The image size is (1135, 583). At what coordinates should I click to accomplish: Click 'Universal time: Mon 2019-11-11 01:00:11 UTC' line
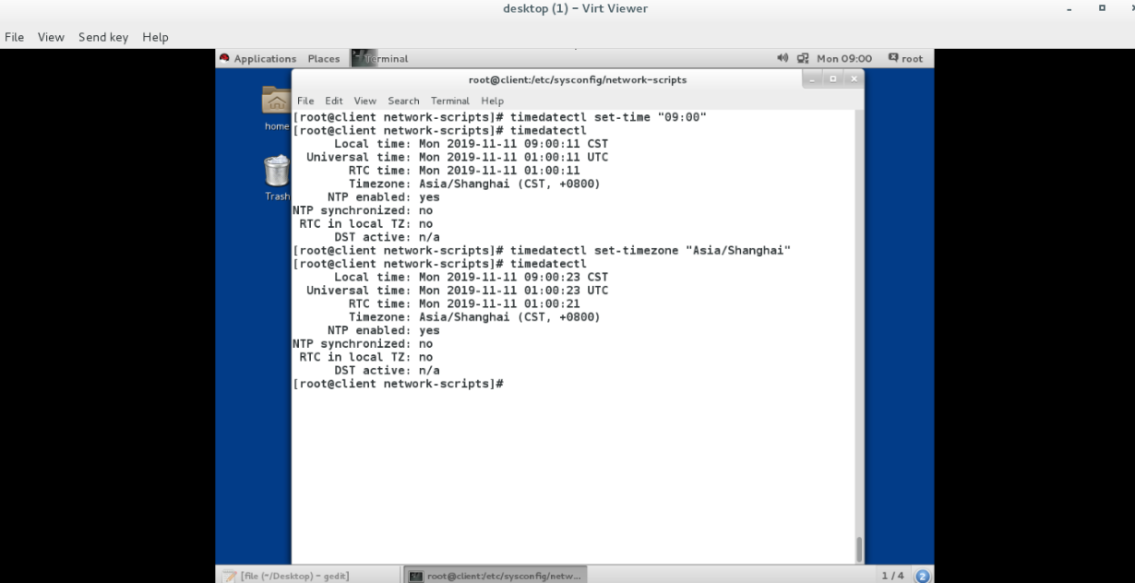(x=458, y=157)
